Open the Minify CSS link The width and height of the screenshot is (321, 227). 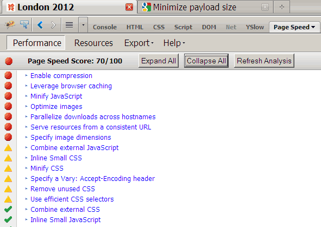pos(47,168)
